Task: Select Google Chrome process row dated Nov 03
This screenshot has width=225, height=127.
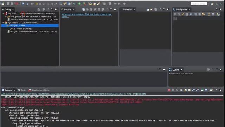Action: (32, 32)
